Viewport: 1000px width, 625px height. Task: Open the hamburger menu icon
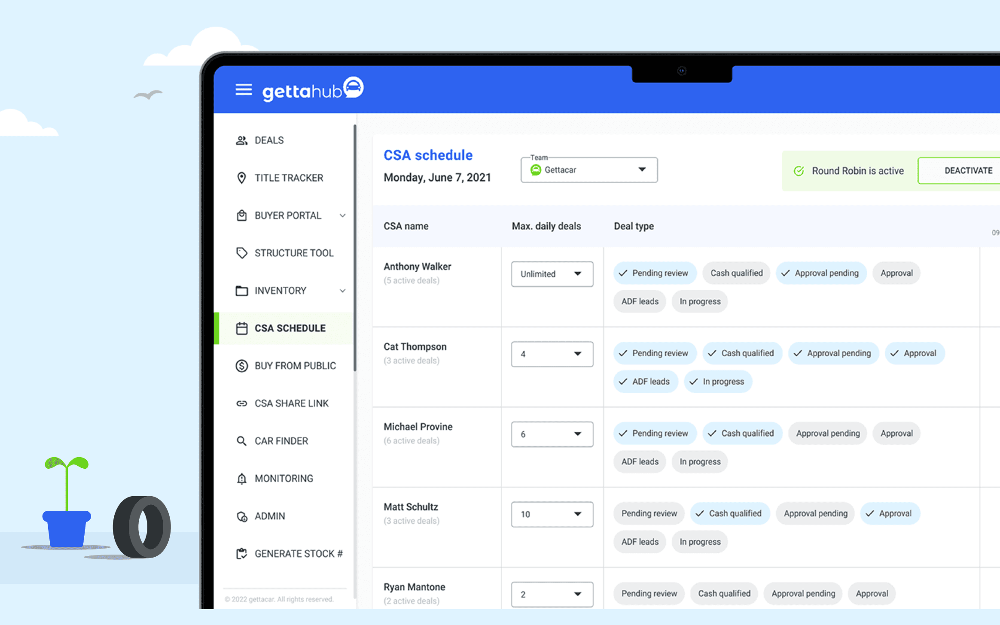click(244, 90)
